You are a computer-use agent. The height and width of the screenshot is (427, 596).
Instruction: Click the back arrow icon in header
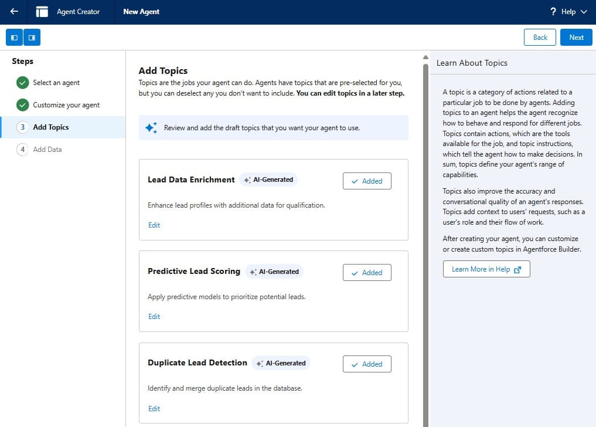pos(14,12)
